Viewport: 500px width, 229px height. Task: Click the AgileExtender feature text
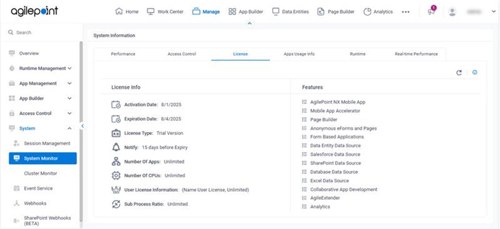(325, 198)
